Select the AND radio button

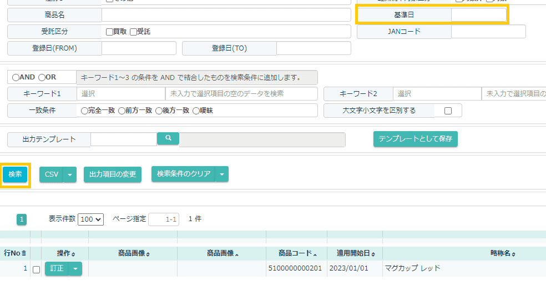16,77
